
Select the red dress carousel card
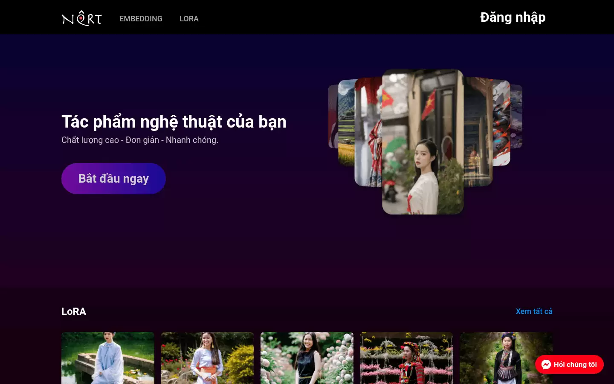[x=368, y=132]
